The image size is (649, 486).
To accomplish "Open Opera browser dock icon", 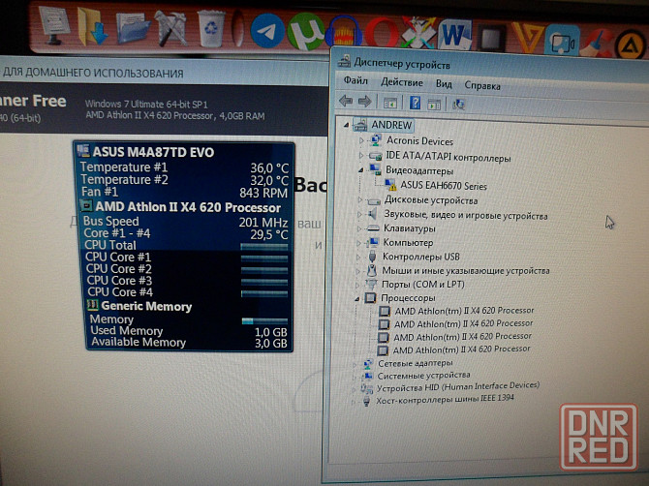I will point(382,32).
